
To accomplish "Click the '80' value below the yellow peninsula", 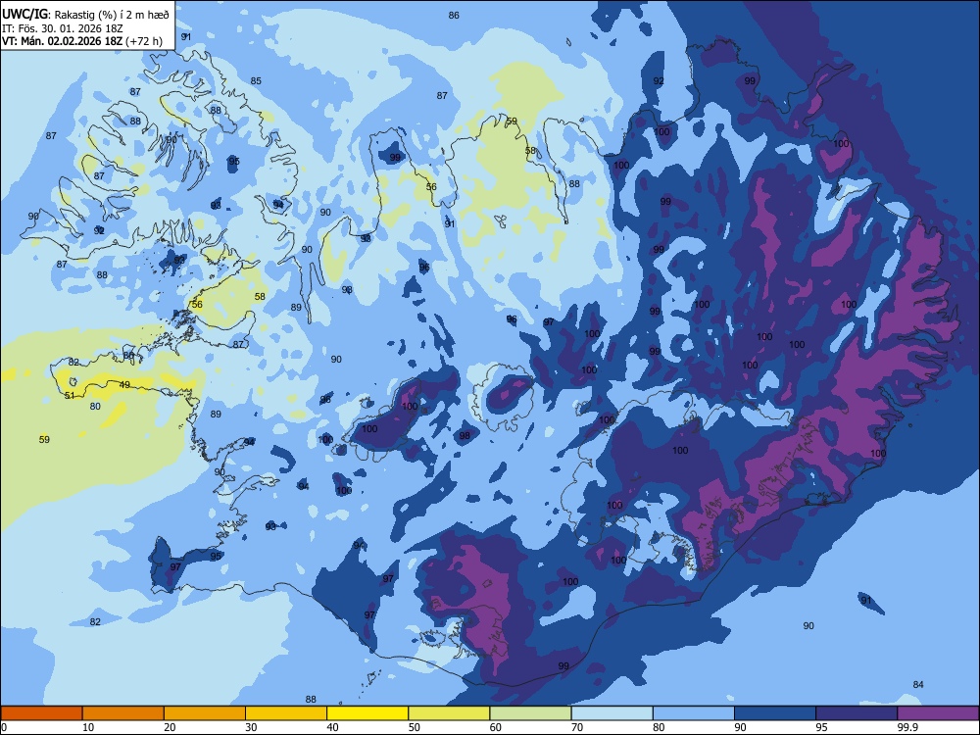I will (95, 406).
